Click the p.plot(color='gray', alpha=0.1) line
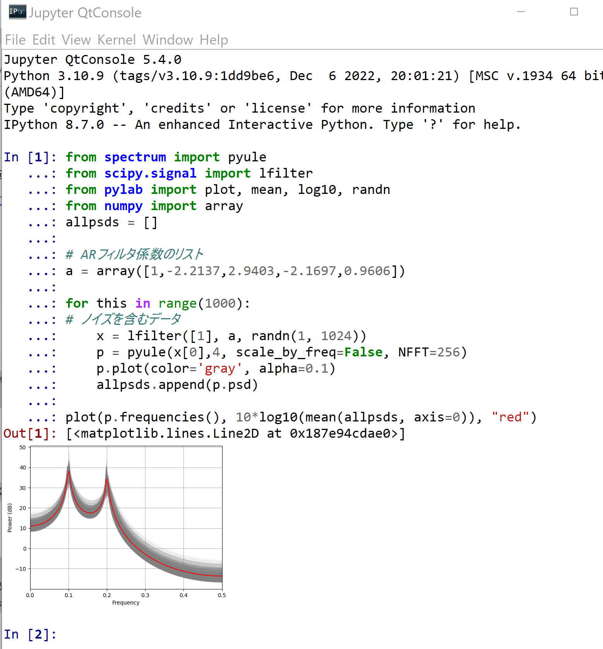The image size is (603, 649). coord(216,368)
